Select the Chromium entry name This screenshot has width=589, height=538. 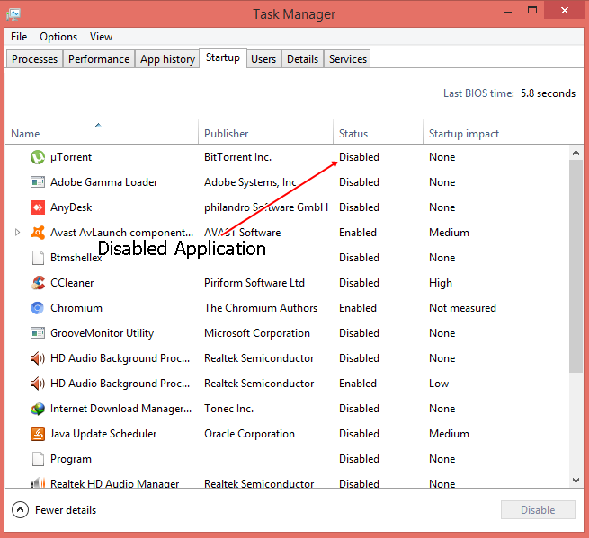coord(76,308)
